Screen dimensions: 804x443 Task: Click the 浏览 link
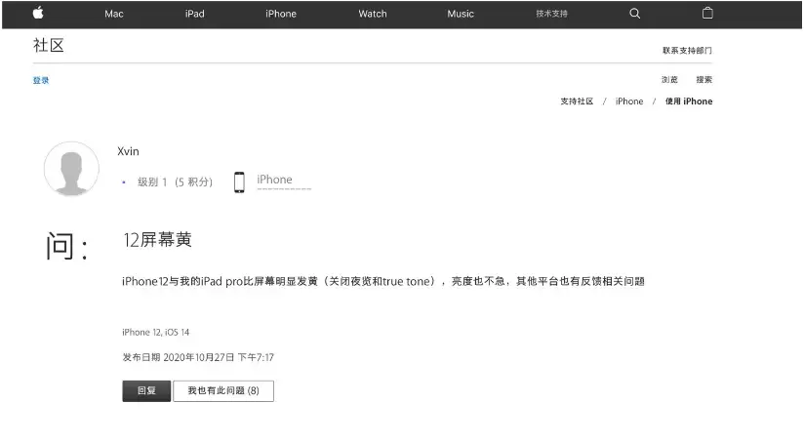(x=669, y=79)
